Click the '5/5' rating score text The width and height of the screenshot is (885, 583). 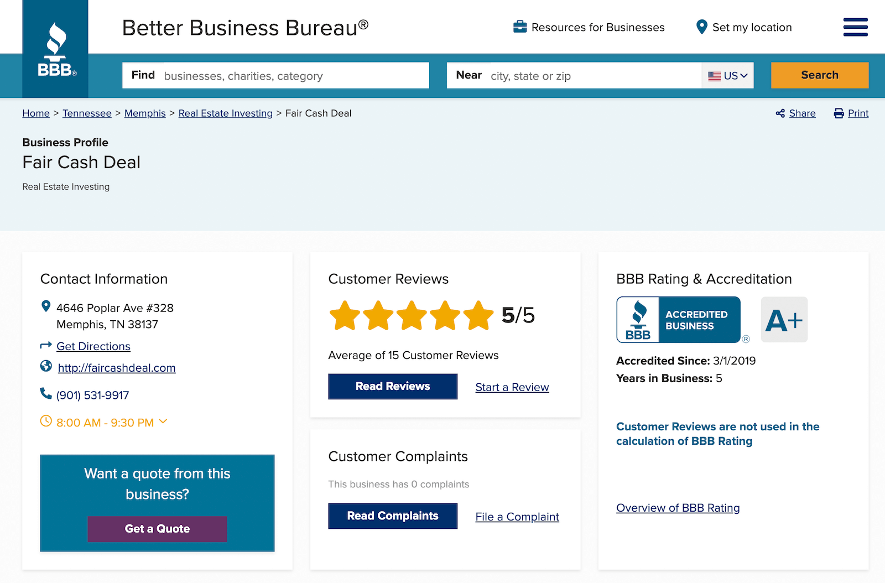tap(518, 315)
